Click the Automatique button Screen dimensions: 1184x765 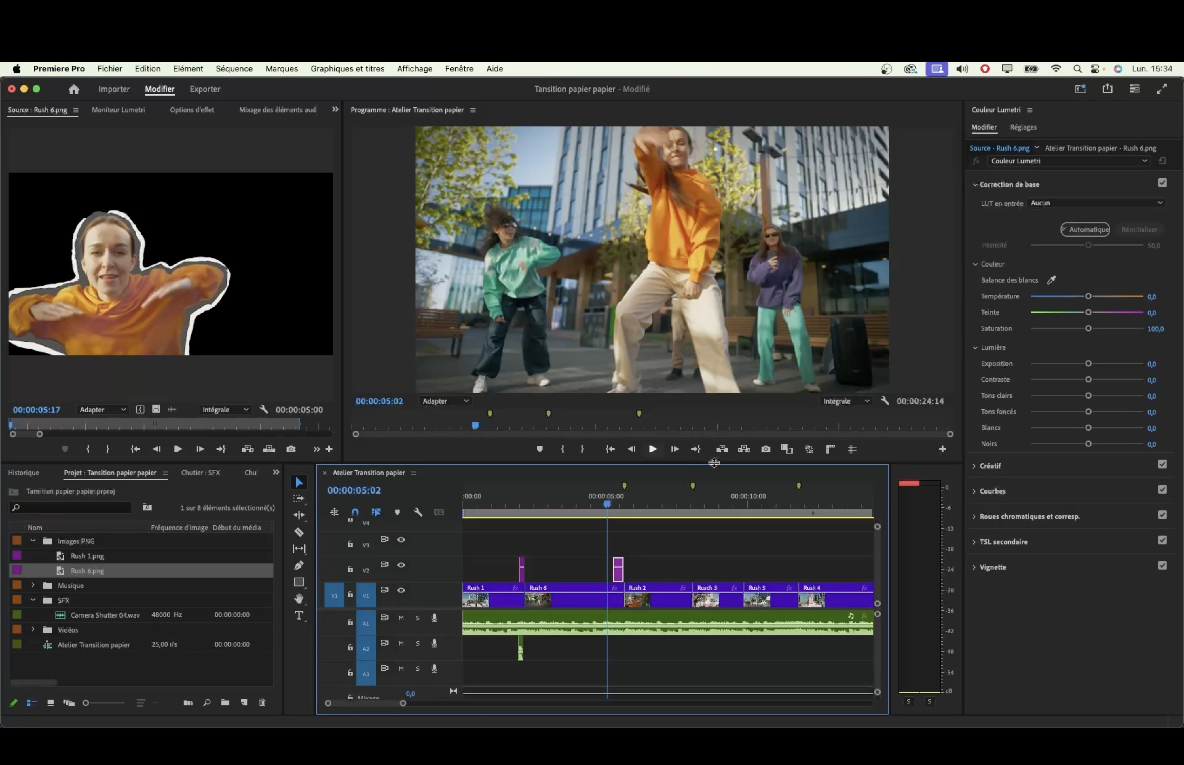click(x=1085, y=229)
